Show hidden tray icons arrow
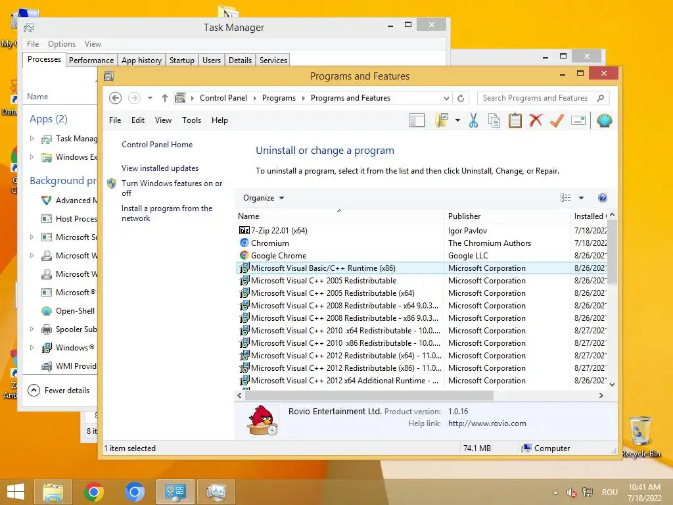Image resolution: width=673 pixels, height=505 pixels. coord(555,493)
